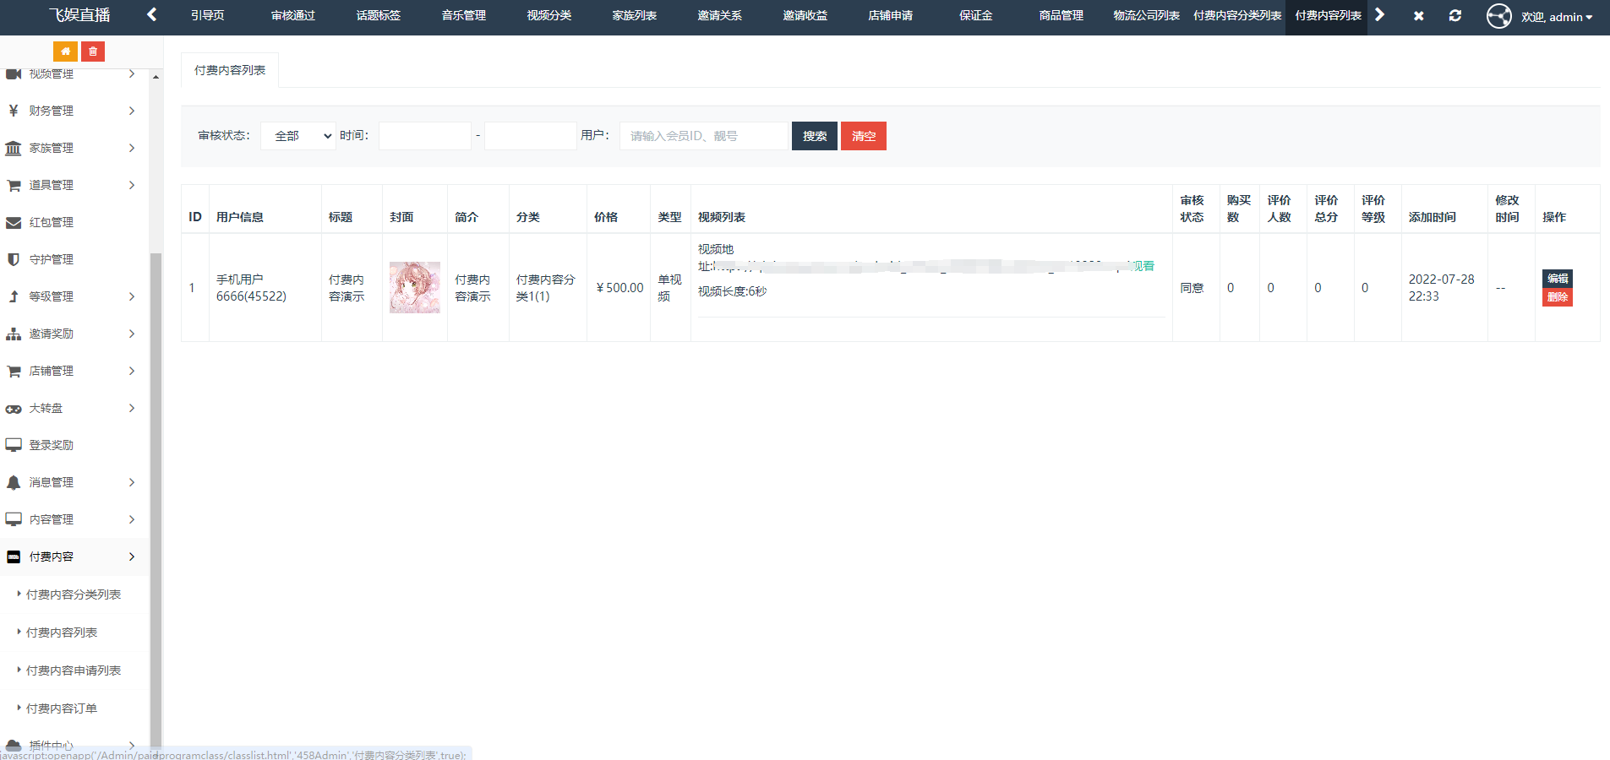Expand the admin user menu

pyautogui.click(x=1558, y=16)
